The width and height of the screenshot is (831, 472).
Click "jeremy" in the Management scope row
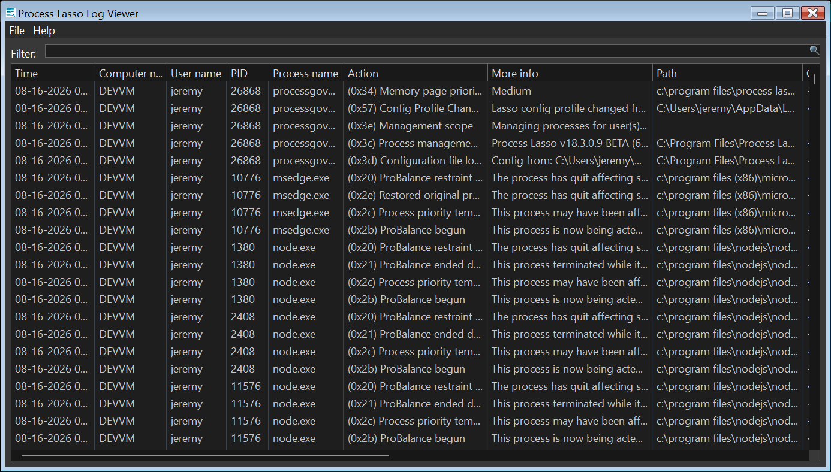(x=186, y=126)
